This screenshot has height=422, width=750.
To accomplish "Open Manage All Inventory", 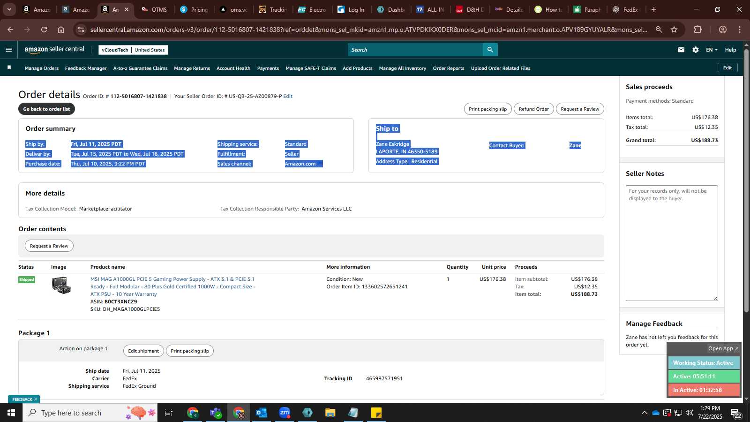I will coord(403,68).
